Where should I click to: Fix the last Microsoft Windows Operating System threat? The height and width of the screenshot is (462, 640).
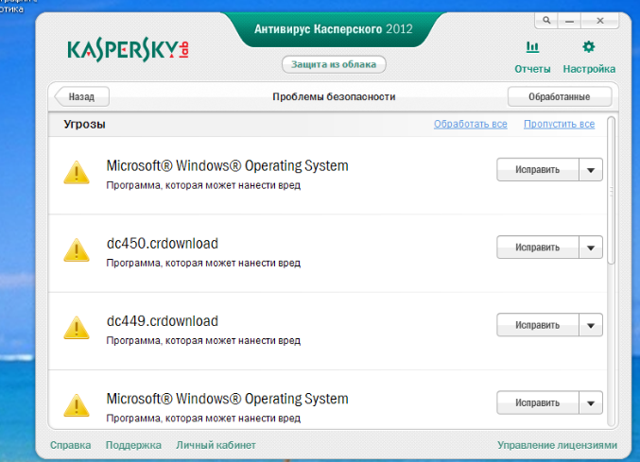(x=538, y=402)
